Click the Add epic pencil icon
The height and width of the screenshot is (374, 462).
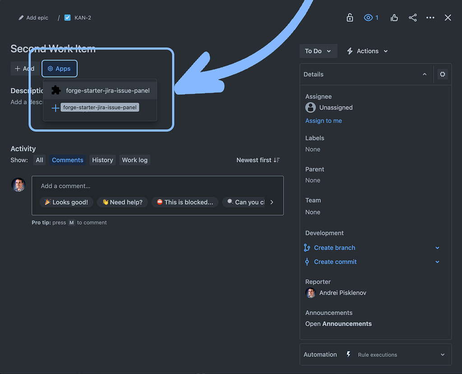[x=21, y=18]
